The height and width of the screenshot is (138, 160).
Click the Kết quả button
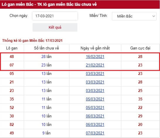[x=55, y=27]
